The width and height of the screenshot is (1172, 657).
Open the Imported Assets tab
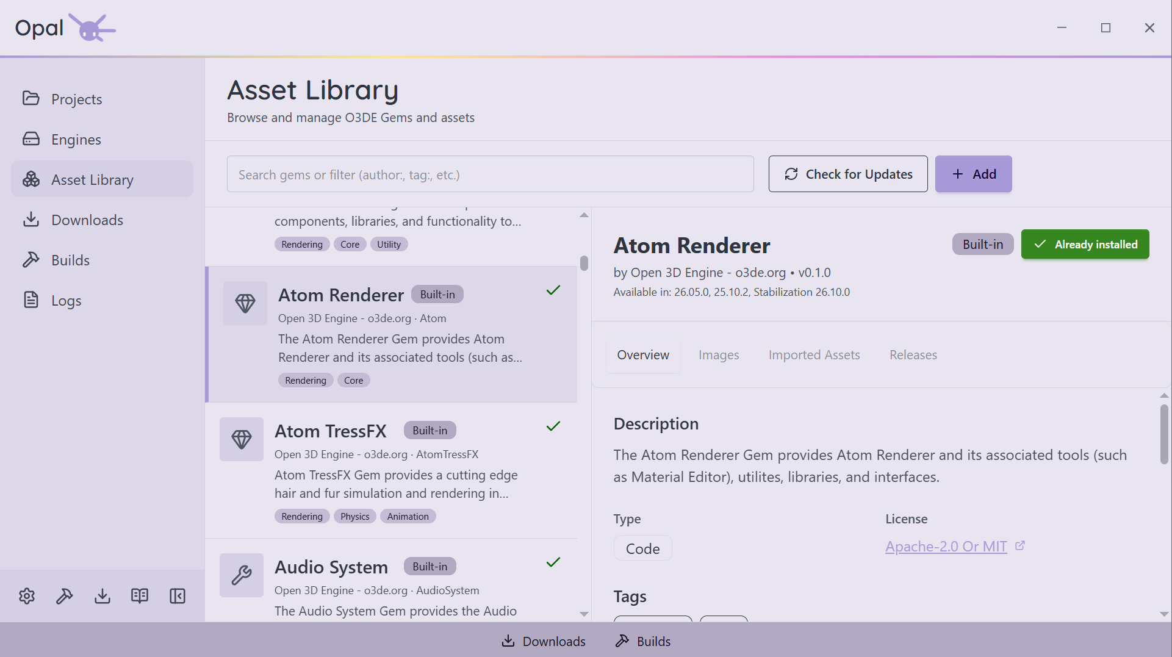coord(814,355)
